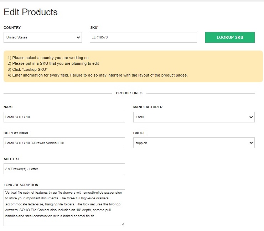
Task: Open the Country dropdown
Action: pos(43,37)
